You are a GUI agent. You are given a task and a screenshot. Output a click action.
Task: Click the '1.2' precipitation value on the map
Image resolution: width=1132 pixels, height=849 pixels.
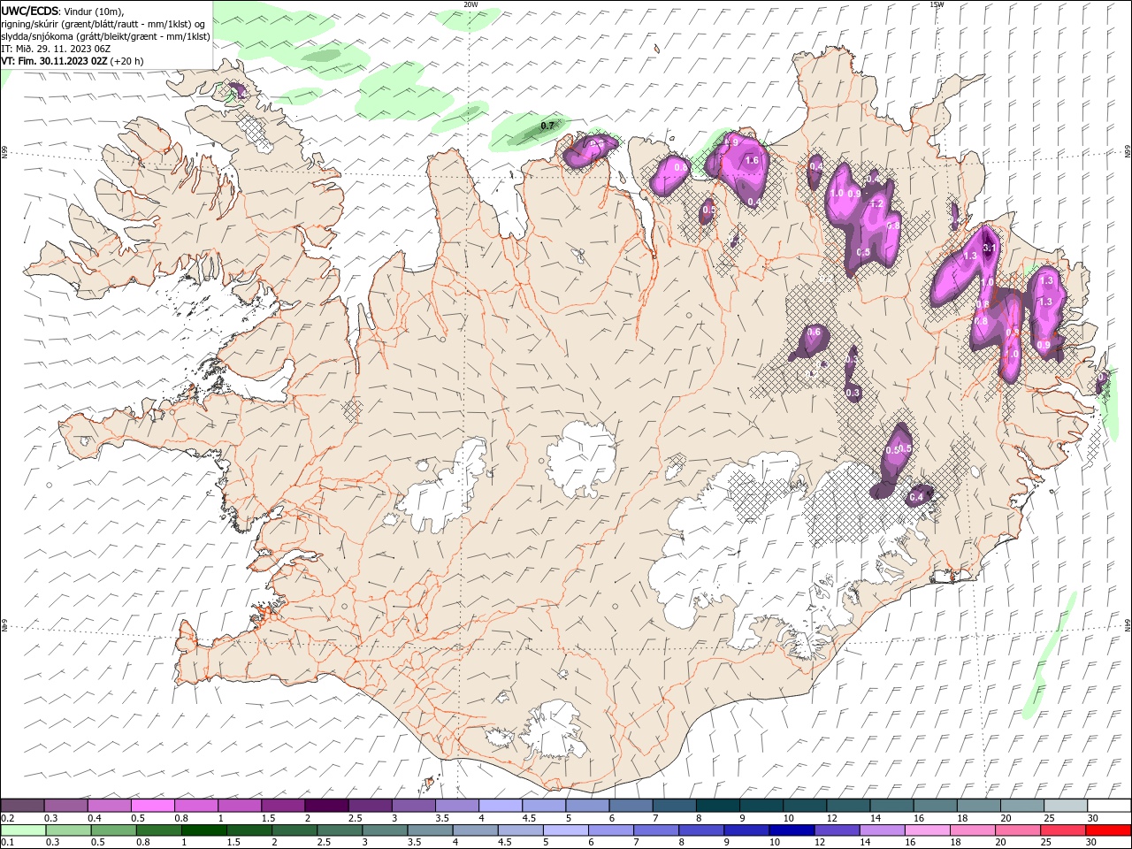coord(877,203)
